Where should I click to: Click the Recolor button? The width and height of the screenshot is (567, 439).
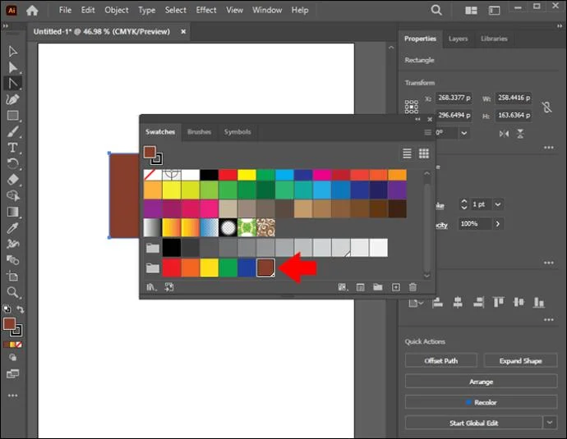(x=481, y=402)
